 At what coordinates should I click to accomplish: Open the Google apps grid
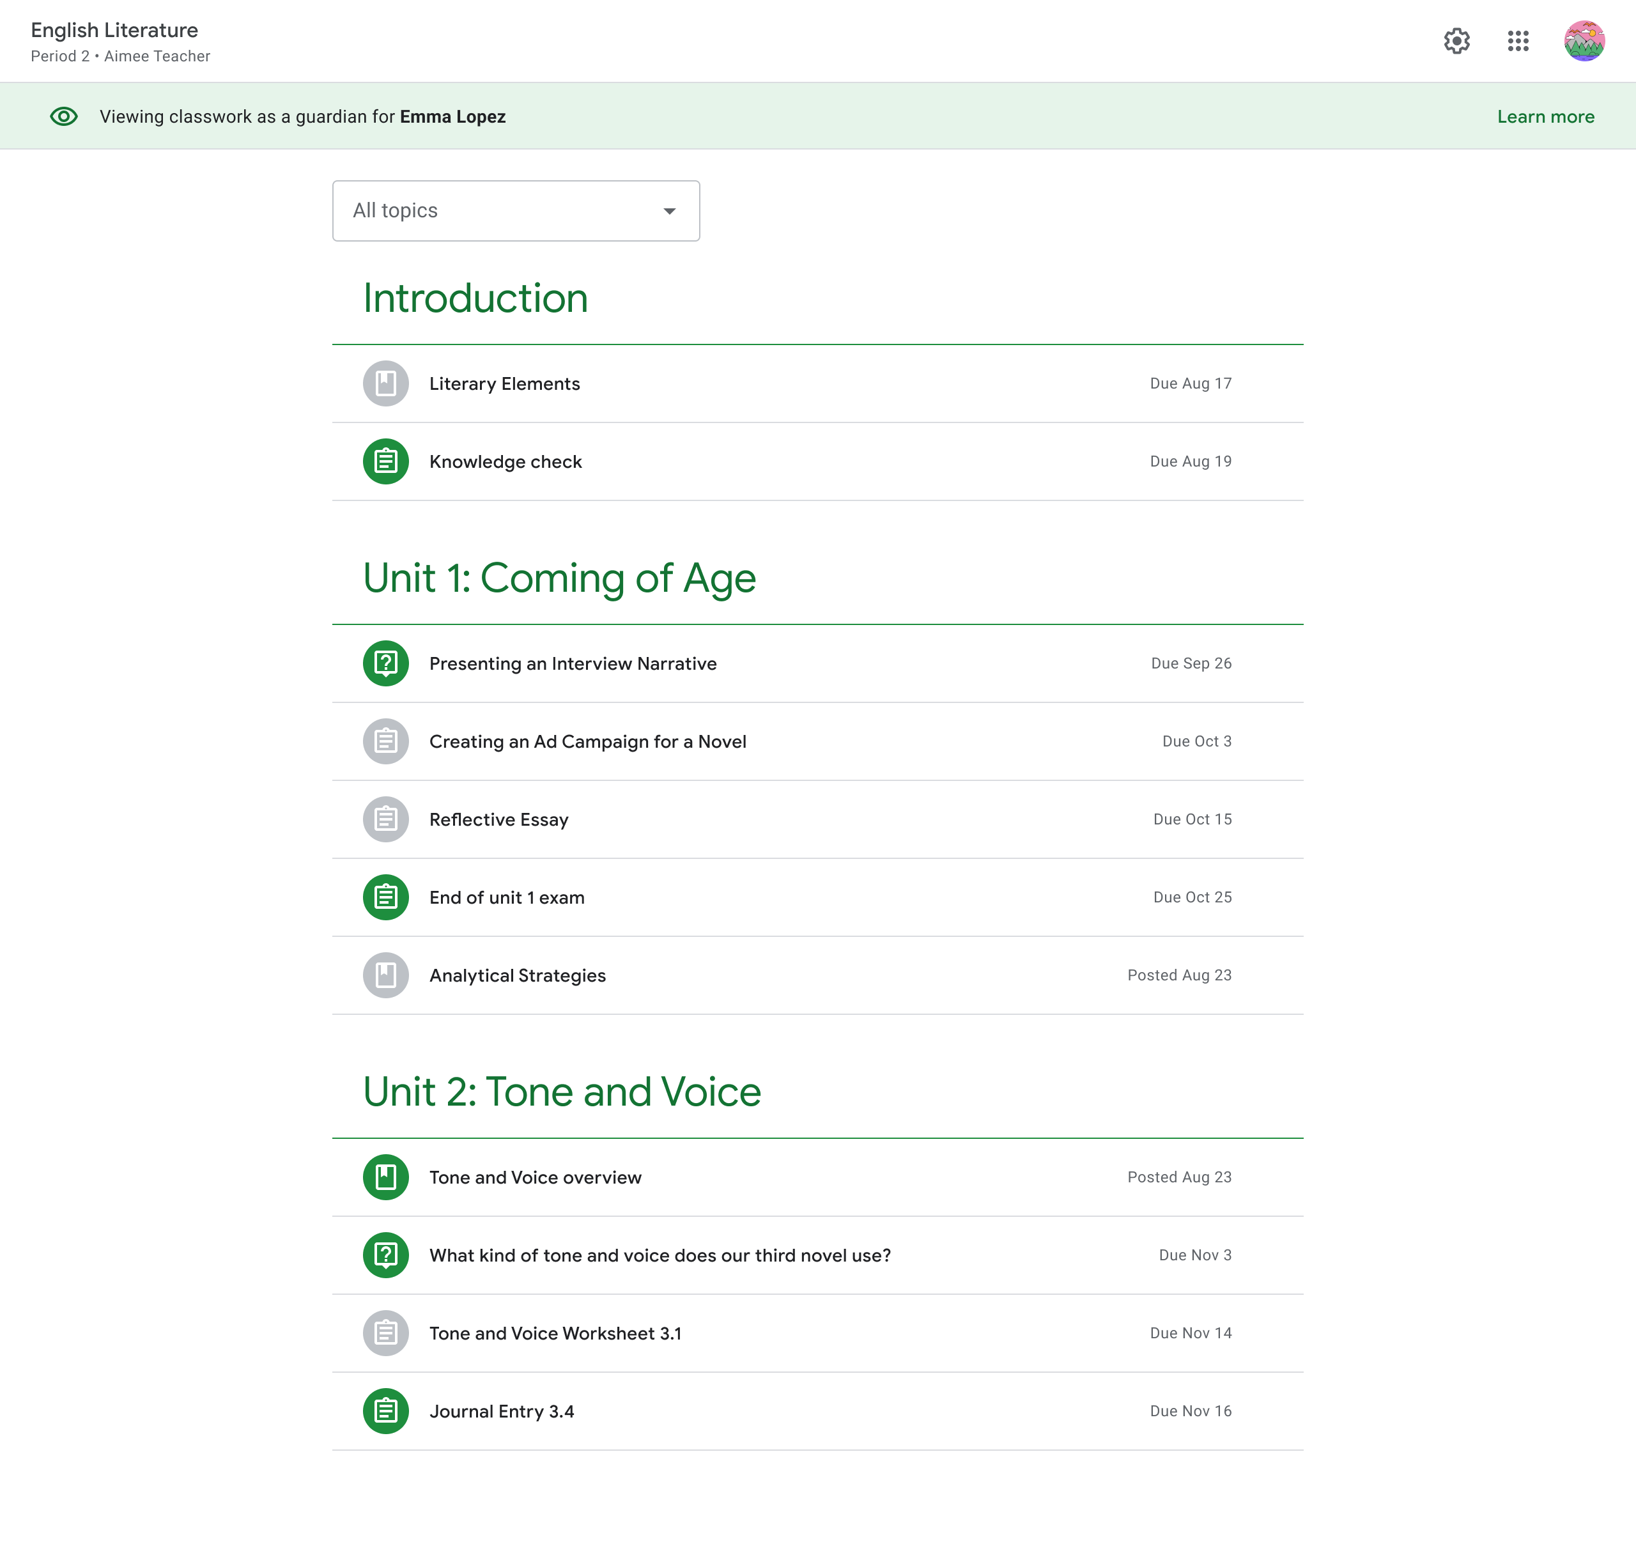click(x=1518, y=40)
